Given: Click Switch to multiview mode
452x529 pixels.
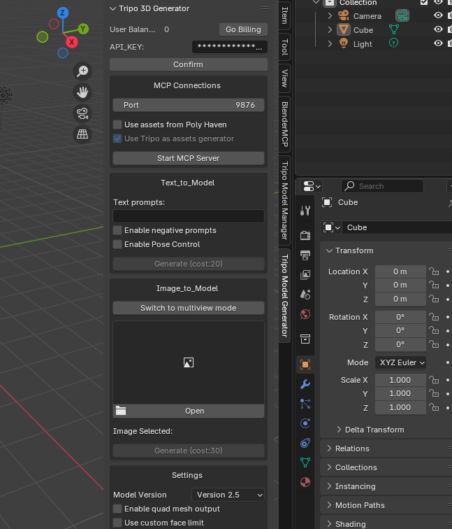Looking at the screenshot, I should point(189,308).
